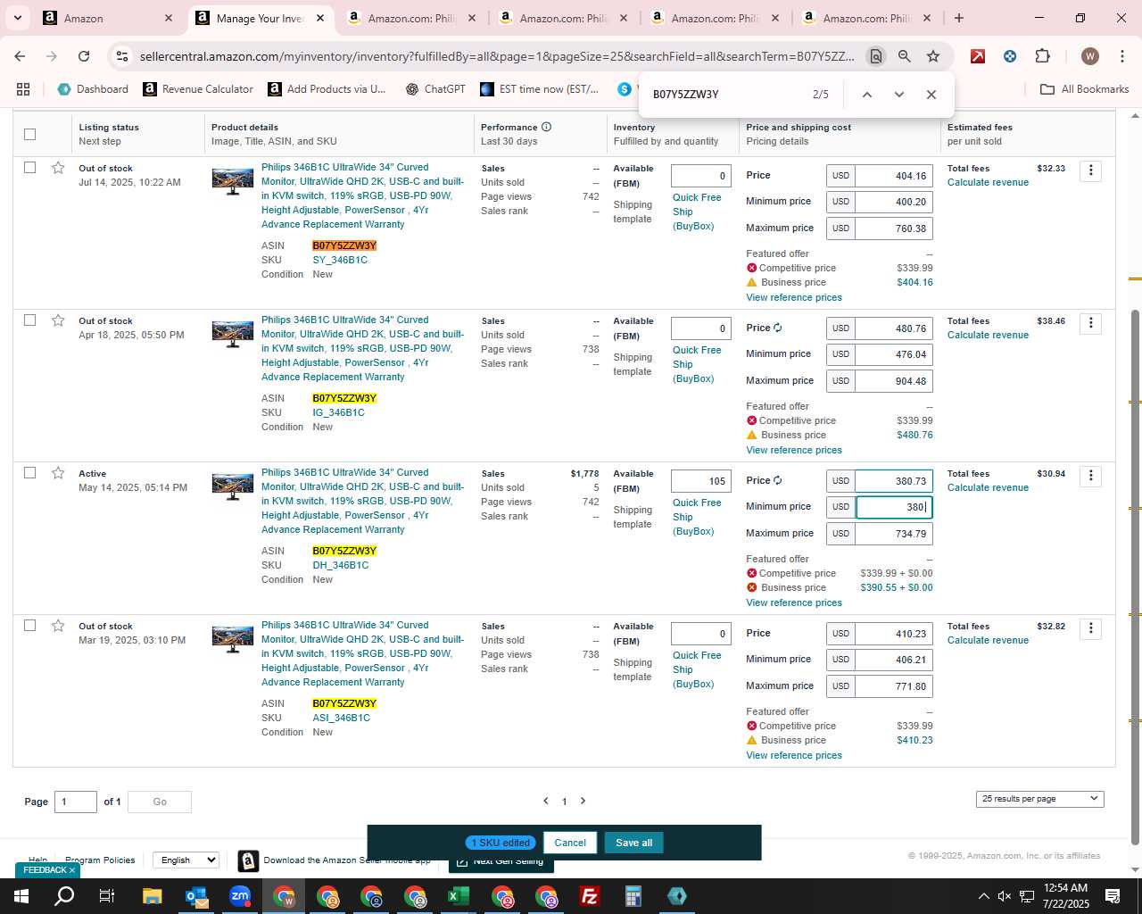Open three-dot menu for DH_346B1C row

click(1090, 476)
